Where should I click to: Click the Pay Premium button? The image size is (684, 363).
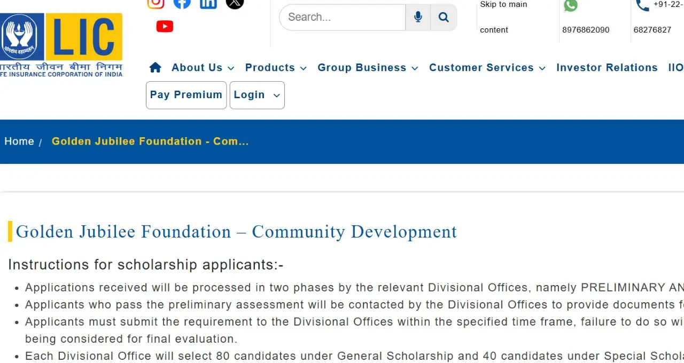(x=186, y=95)
